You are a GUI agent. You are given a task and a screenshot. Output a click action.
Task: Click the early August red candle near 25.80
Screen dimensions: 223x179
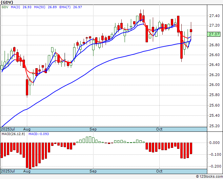[x=27, y=87]
